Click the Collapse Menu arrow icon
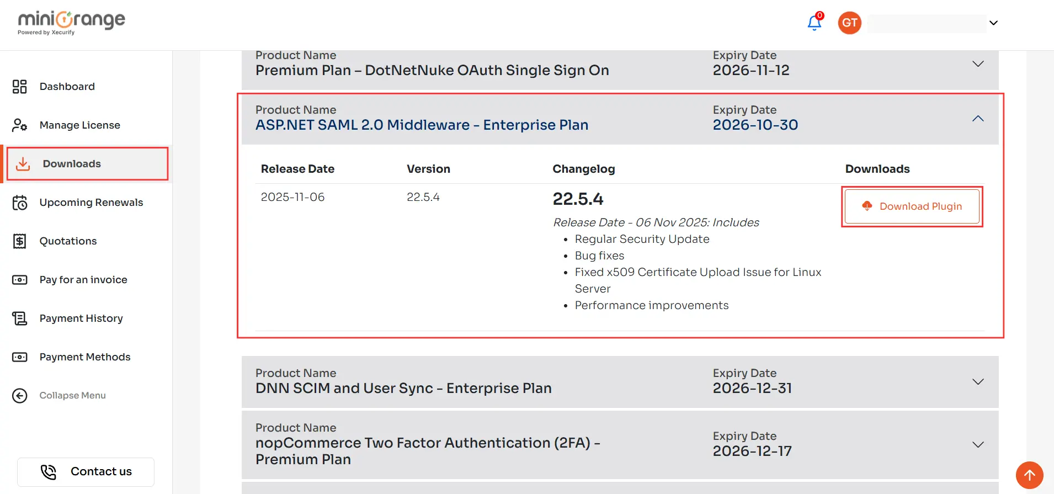Viewport: 1054px width, 494px height. pyautogui.click(x=20, y=396)
